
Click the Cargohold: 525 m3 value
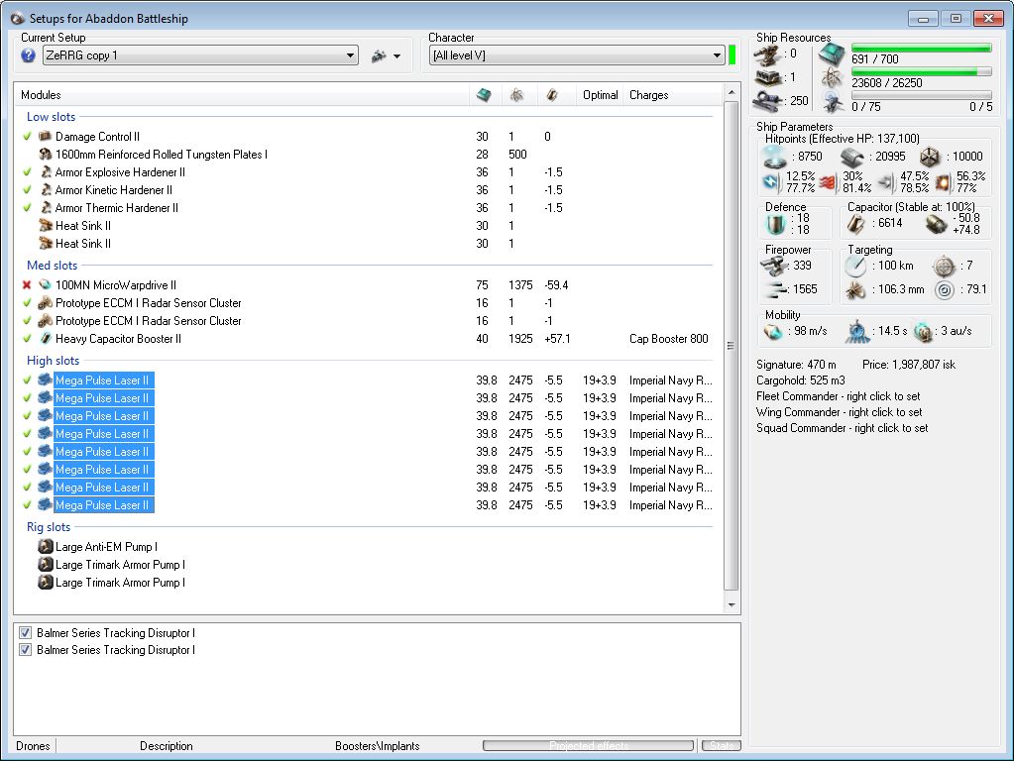tap(801, 380)
